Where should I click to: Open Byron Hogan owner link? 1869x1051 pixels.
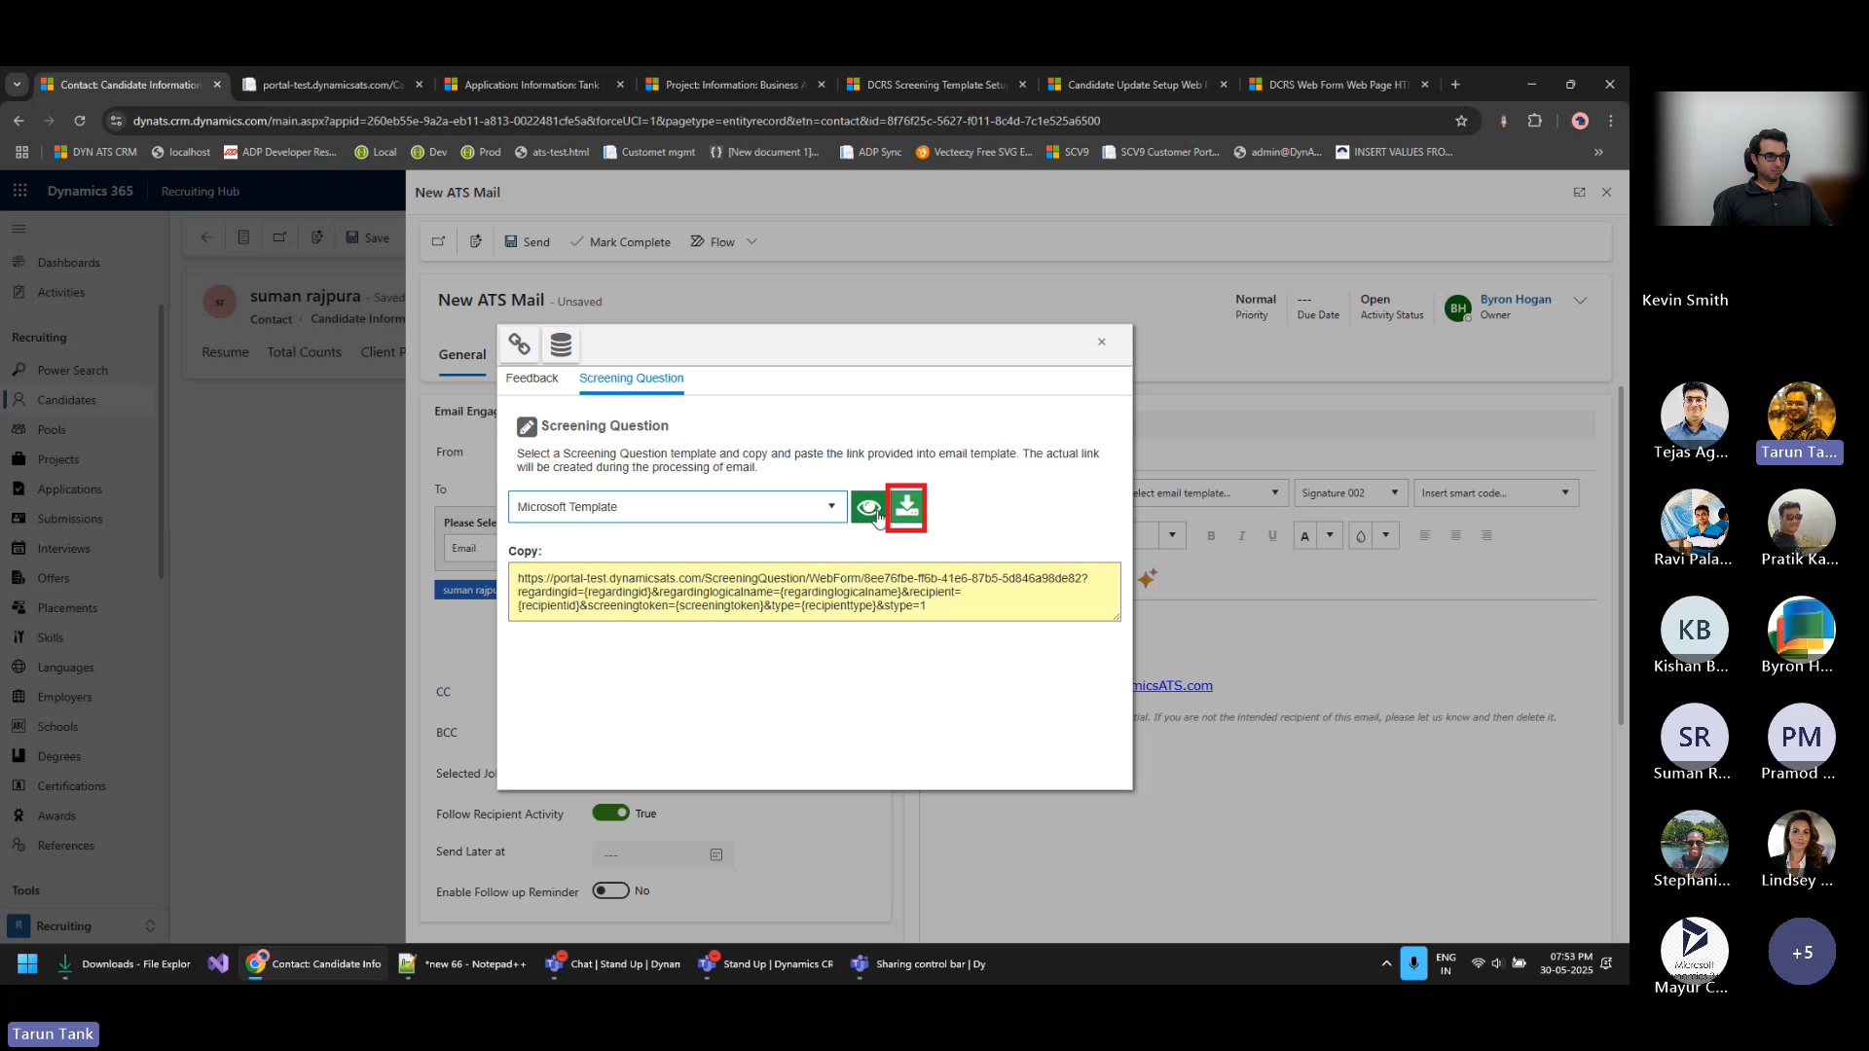click(x=1516, y=300)
